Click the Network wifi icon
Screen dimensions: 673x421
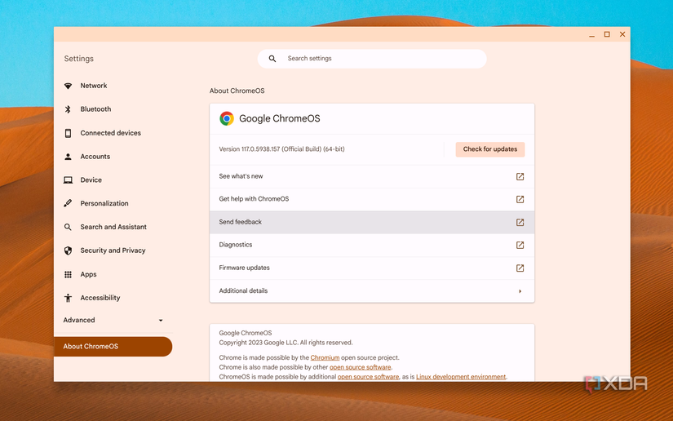(68, 86)
